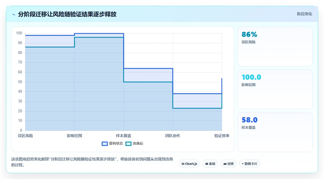Click the 100 y-axis tick label
Image resolution: width=324 pixels, height=179 pixels.
[19, 33]
